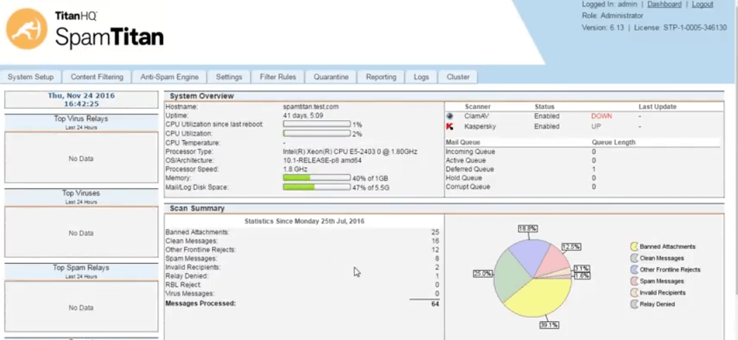Click the Mail/Log Disk Space usage bar
This screenshot has height=340, width=738.
[x=316, y=187]
